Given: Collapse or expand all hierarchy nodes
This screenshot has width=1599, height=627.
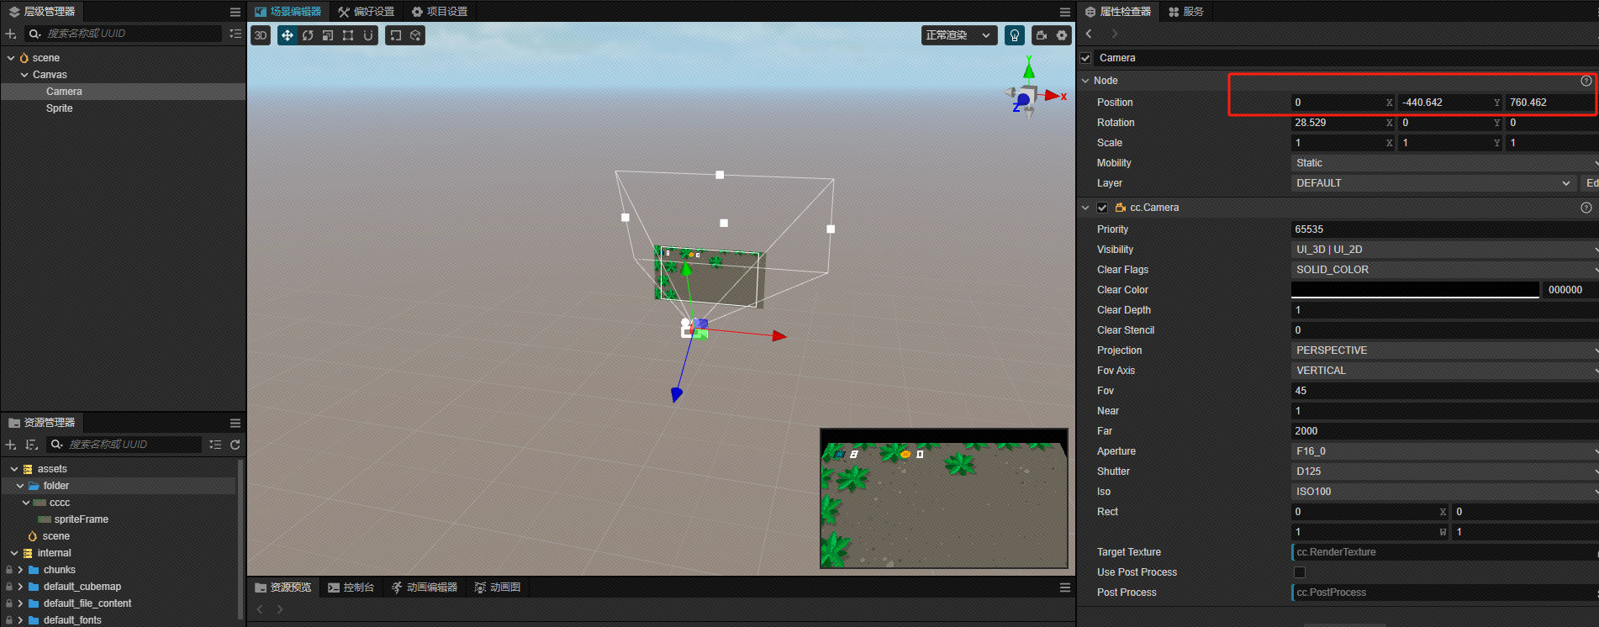Looking at the screenshot, I should click(x=235, y=34).
